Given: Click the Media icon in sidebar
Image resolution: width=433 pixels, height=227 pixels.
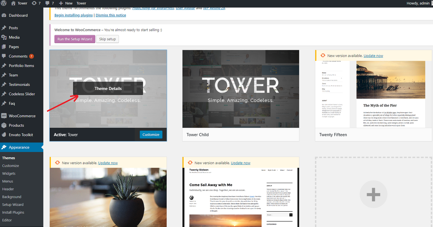Looking at the screenshot, I should coord(4,37).
